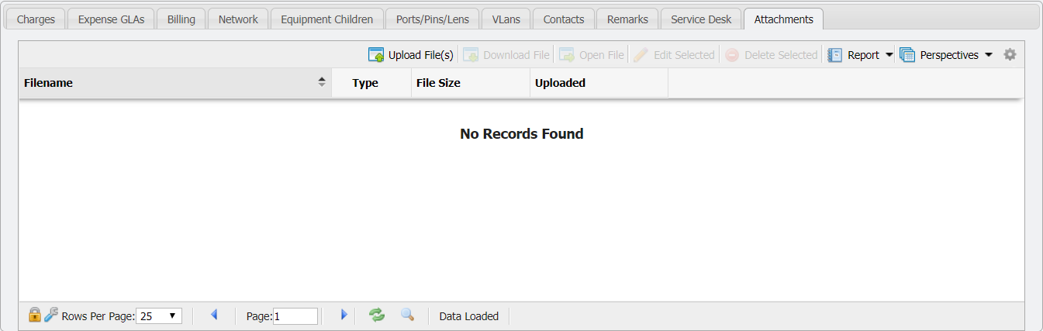Screen dimensions: 1043x331
Task: Switch to the Charges tab
Action: pyautogui.click(x=36, y=19)
